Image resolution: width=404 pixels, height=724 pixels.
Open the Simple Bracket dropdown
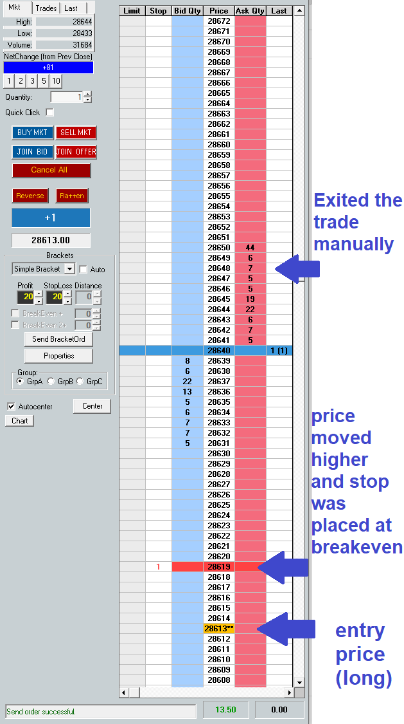point(70,269)
